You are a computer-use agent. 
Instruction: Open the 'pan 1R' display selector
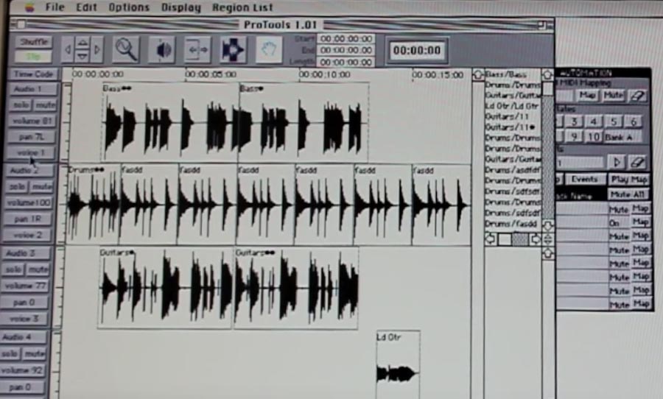pos(27,219)
